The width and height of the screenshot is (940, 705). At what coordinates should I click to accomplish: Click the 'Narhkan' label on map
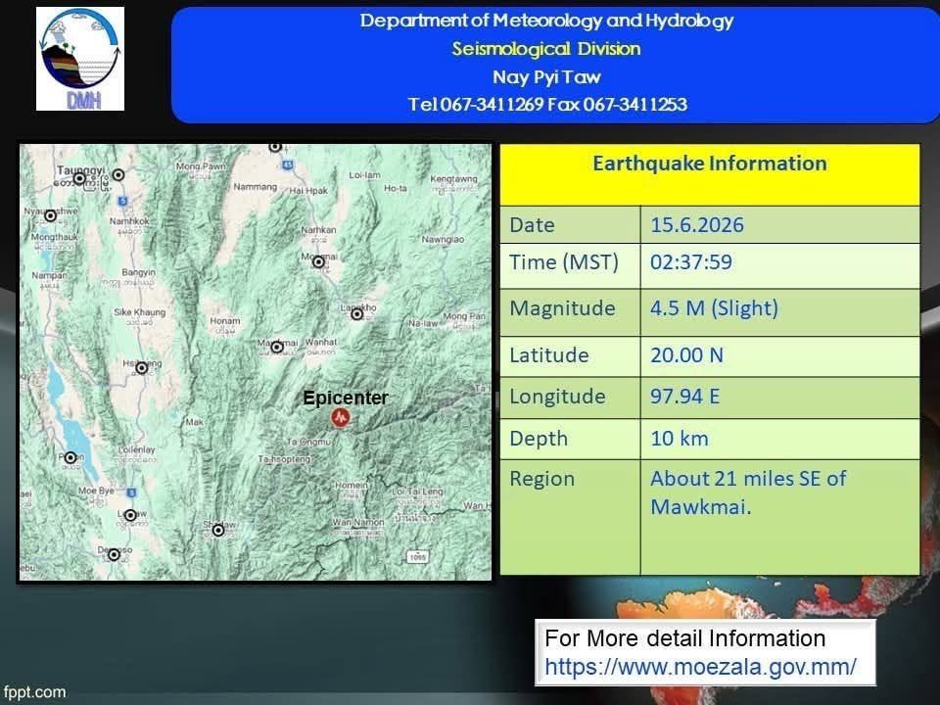coord(318,229)
